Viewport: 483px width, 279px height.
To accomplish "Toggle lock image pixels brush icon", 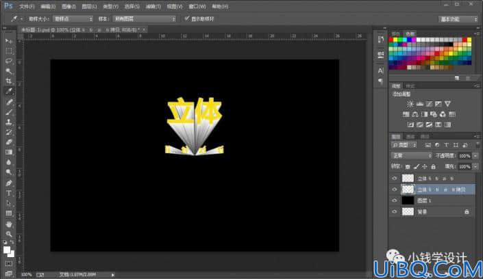I will click(417, 167).
